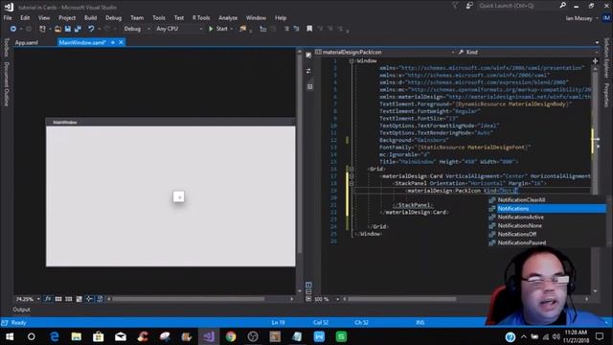Select NotificationsNone in IntelliSense list

(547, 226)
